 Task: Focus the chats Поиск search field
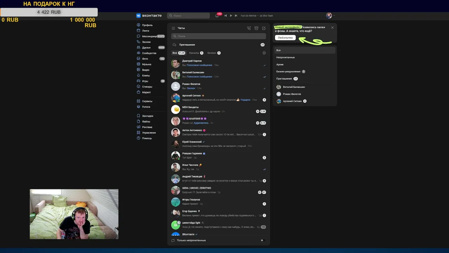coord(219,36)
